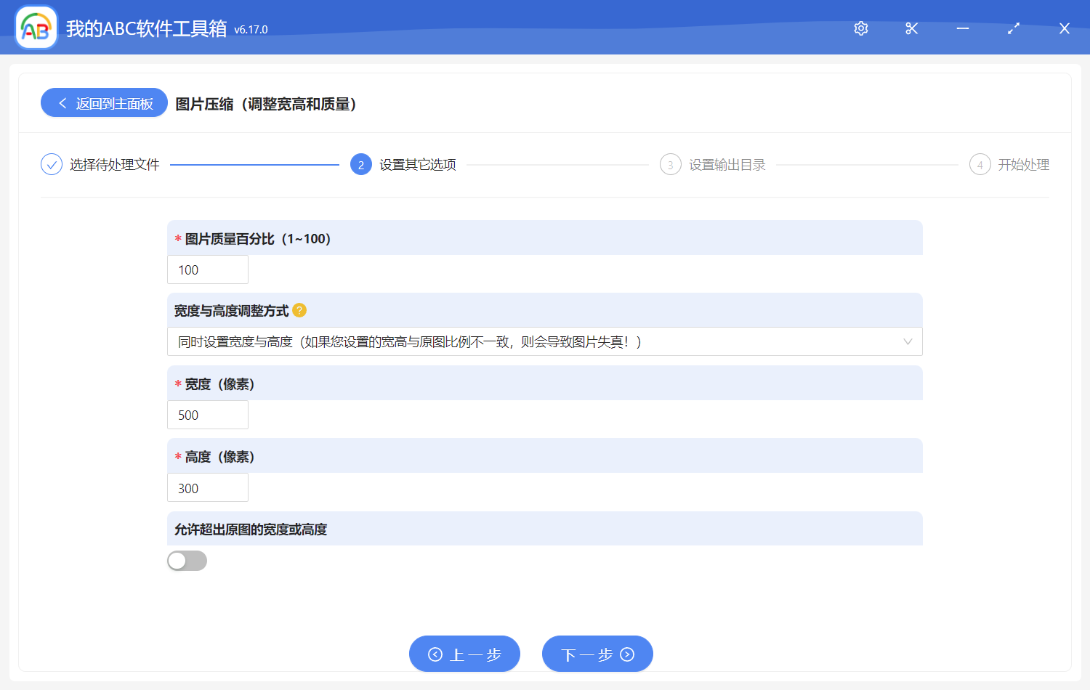Click the completed checkmark on step 选择待处理文件
This screenshot has width=1090, height=690.
pos(51,164)
